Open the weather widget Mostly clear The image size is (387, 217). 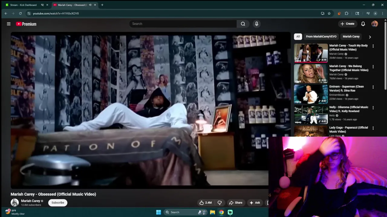15,212
